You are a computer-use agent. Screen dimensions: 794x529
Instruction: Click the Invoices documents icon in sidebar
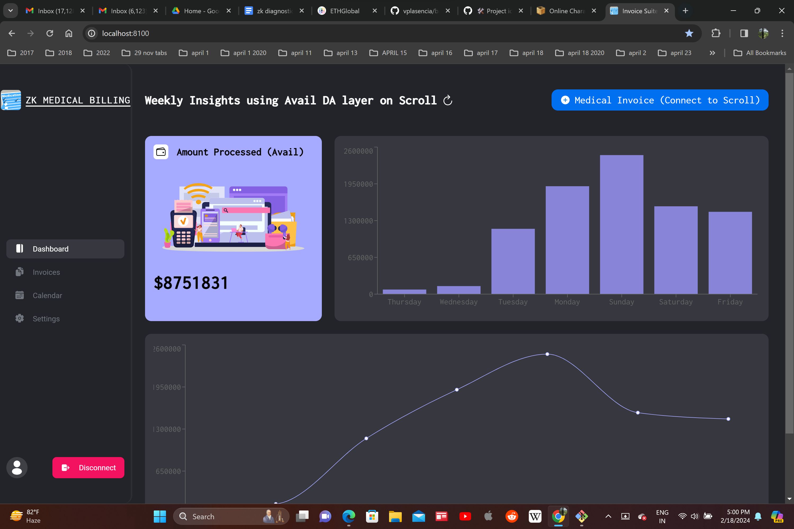click(x=20, y=272)
